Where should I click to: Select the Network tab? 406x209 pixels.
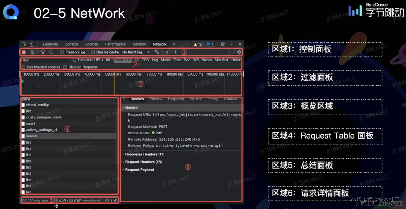160,44
